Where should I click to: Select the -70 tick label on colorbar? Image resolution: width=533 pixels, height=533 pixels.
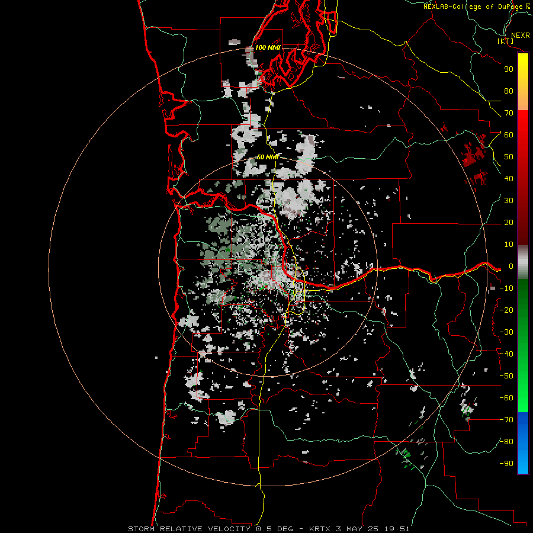pos(506,420)
